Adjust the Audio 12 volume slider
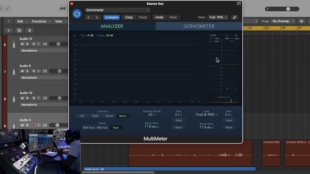The image size is (310, 174). (x=59, y=44)
